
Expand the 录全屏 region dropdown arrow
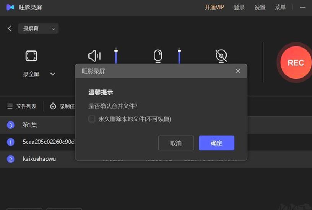point(52,74)
